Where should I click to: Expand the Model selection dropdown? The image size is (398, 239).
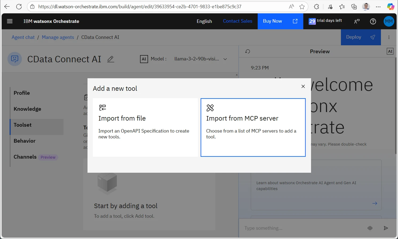225,59
